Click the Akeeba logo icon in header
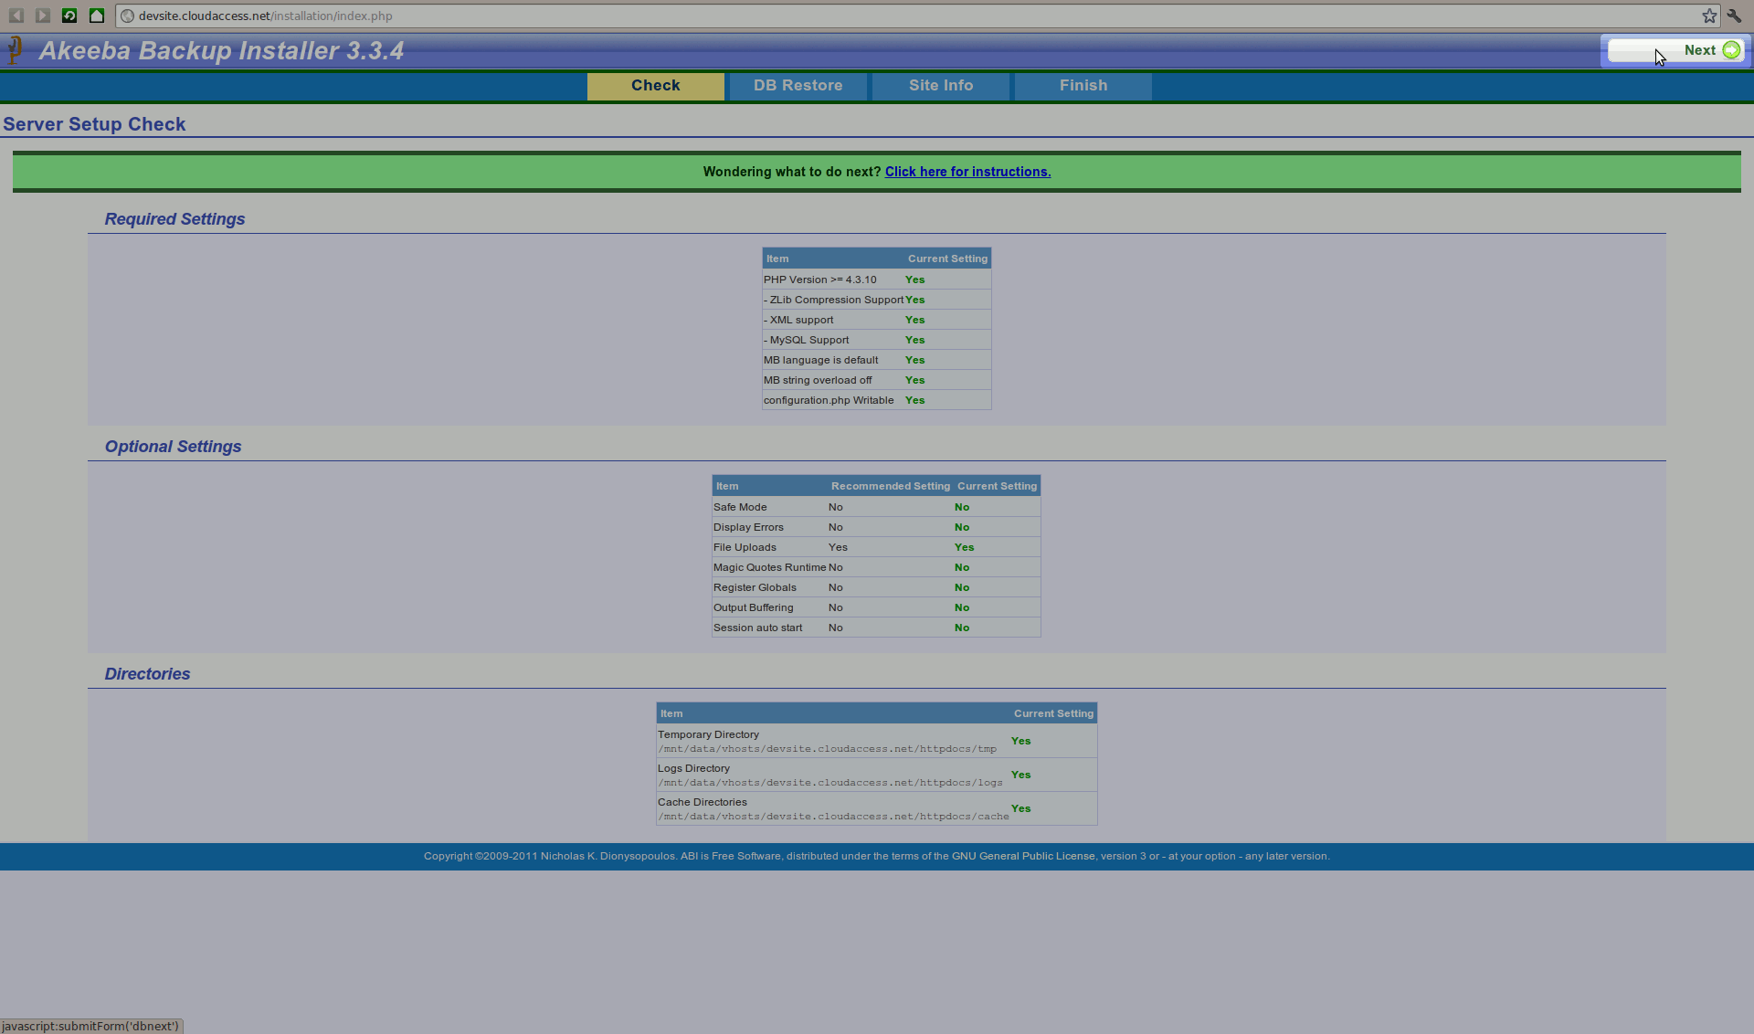This screenshot has height=1034, width=1754. coord(15,50)
